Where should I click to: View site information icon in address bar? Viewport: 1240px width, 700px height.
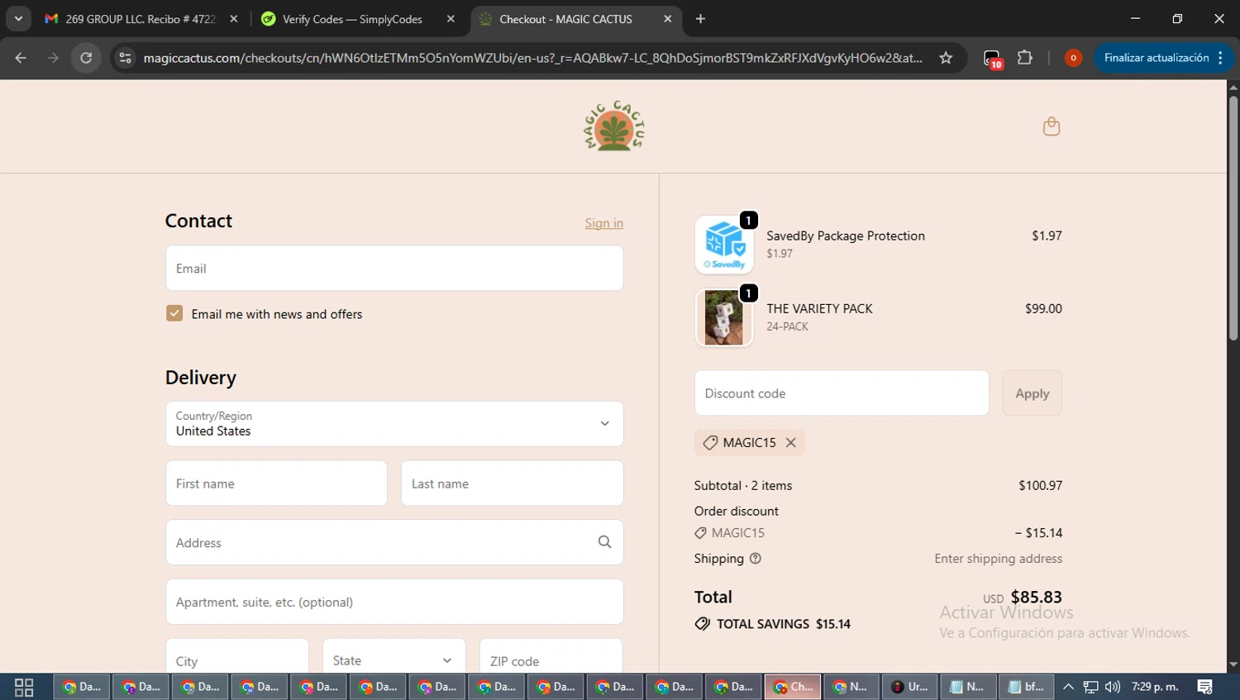(x=125, y=58)
